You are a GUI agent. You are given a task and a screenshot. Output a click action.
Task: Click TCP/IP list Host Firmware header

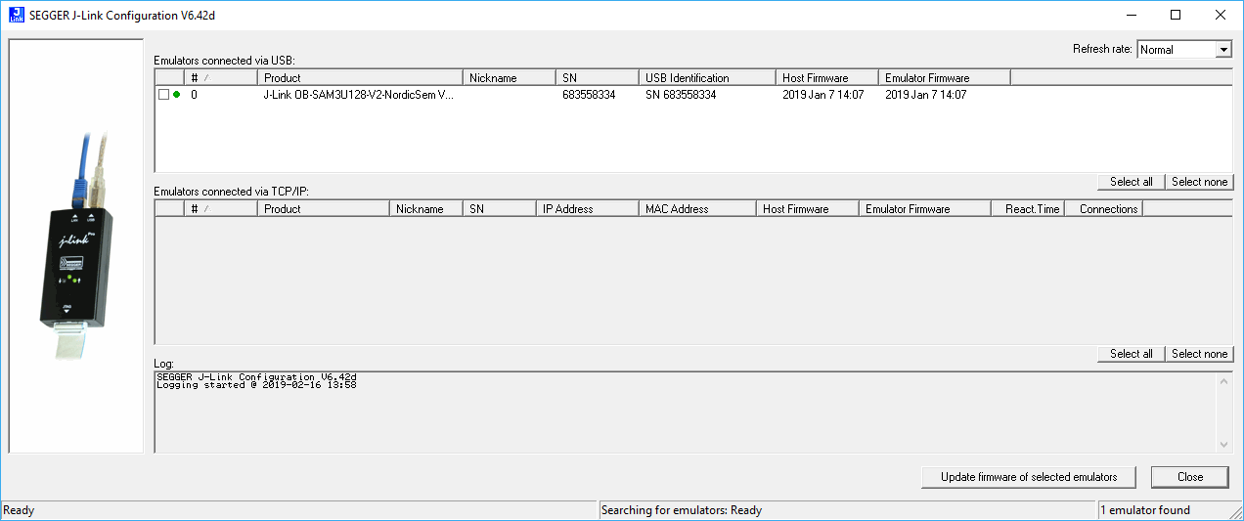[x=808, y=208]
